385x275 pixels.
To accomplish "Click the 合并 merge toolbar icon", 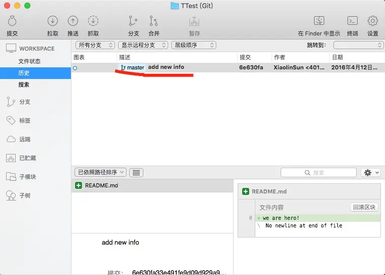I will click(153, 21).
